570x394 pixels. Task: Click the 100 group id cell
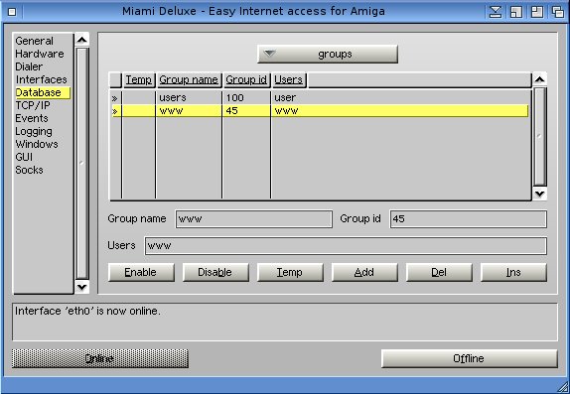[x=234, y=98]
